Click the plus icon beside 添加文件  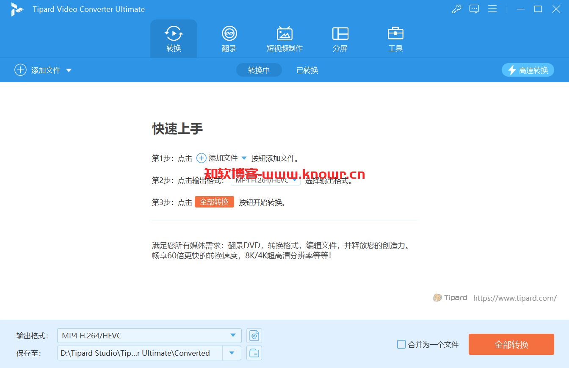tap(20, 70)
